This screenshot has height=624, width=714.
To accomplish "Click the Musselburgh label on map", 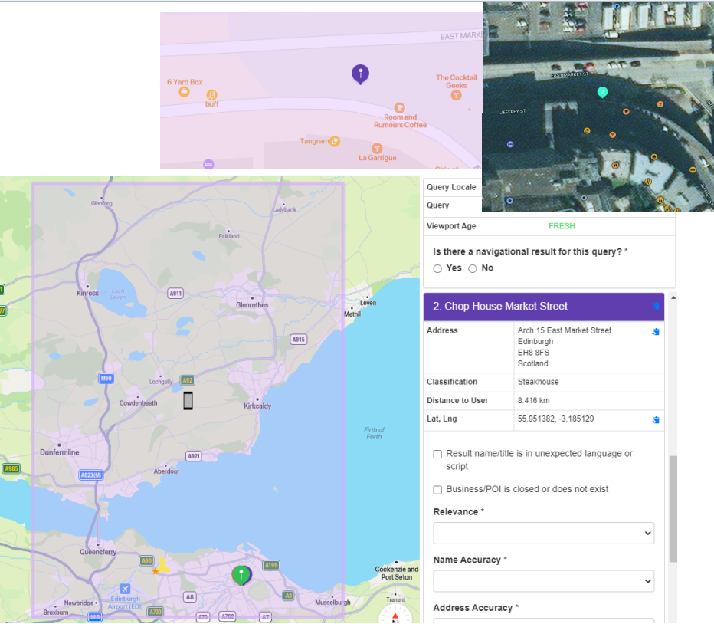I will coord(332,603).
